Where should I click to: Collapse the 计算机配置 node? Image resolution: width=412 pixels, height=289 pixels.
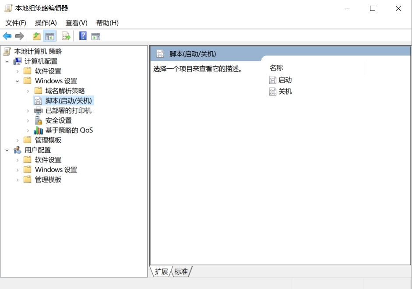coord(7,61)
